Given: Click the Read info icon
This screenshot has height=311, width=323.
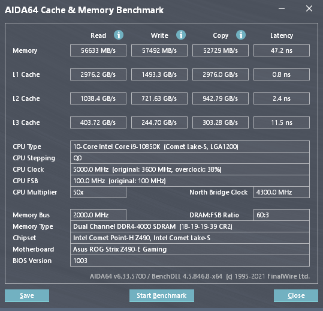Looking at the screenshot, I should pos(119,35).
